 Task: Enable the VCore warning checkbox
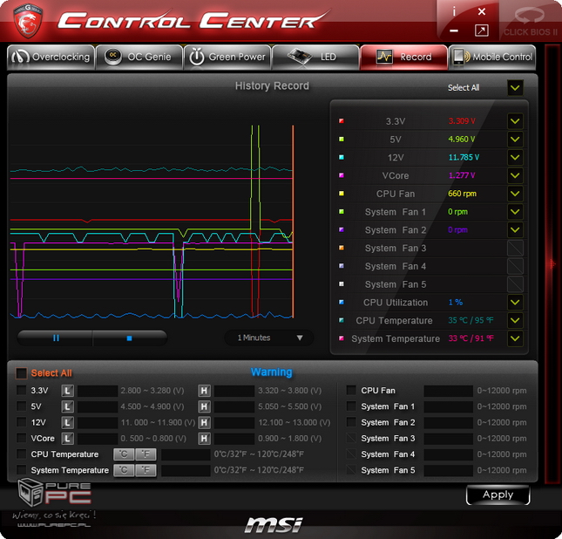point(22,438)
